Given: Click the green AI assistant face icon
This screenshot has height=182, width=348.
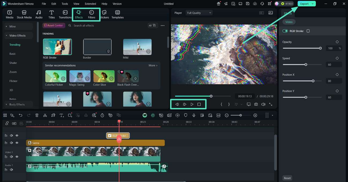Looking at the screenshot, I should pos(145,115).
